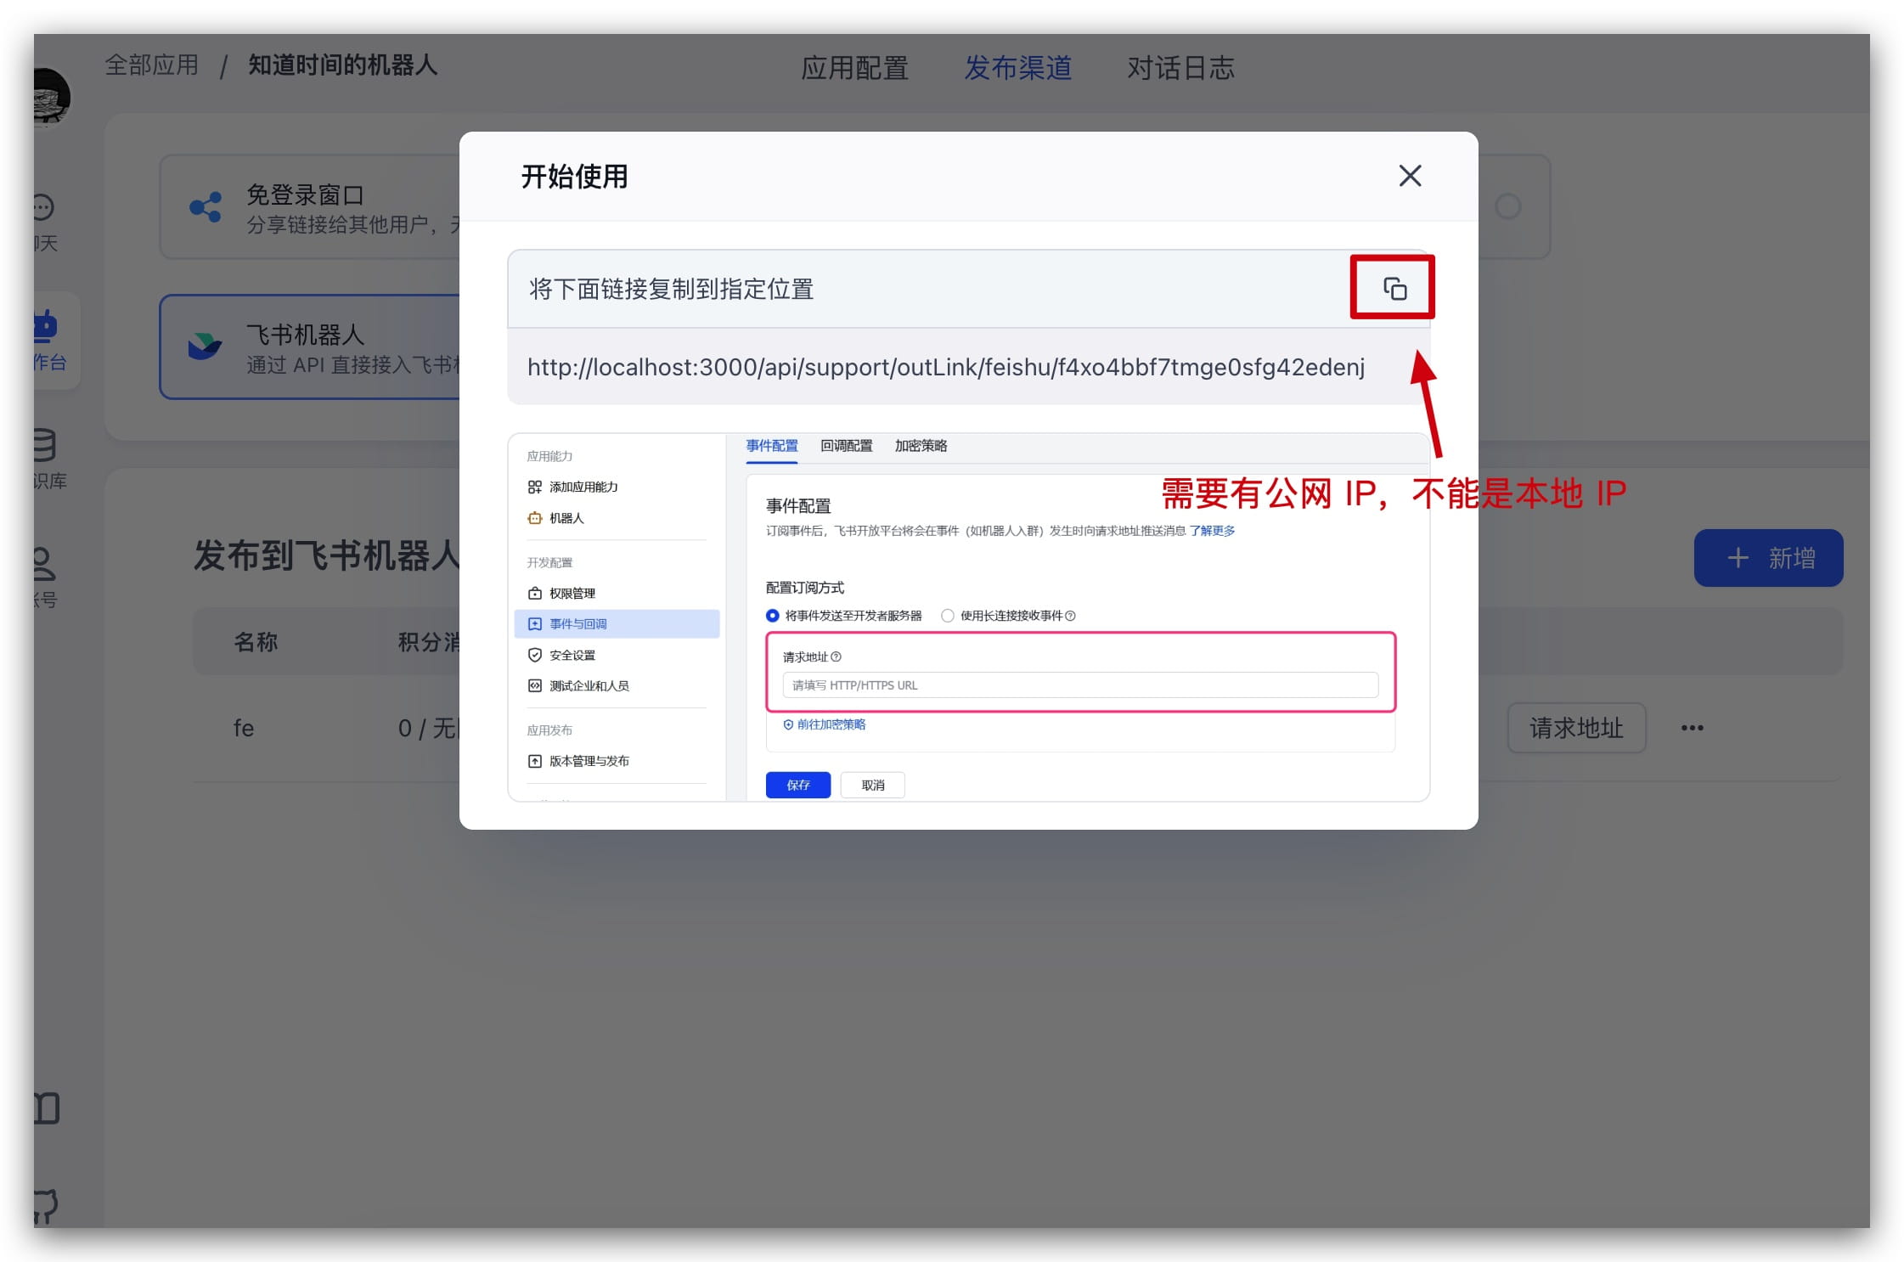Screen dimensions: 1904x1262
Task: Switch to the 回调配置 tab
Action: 846,445
